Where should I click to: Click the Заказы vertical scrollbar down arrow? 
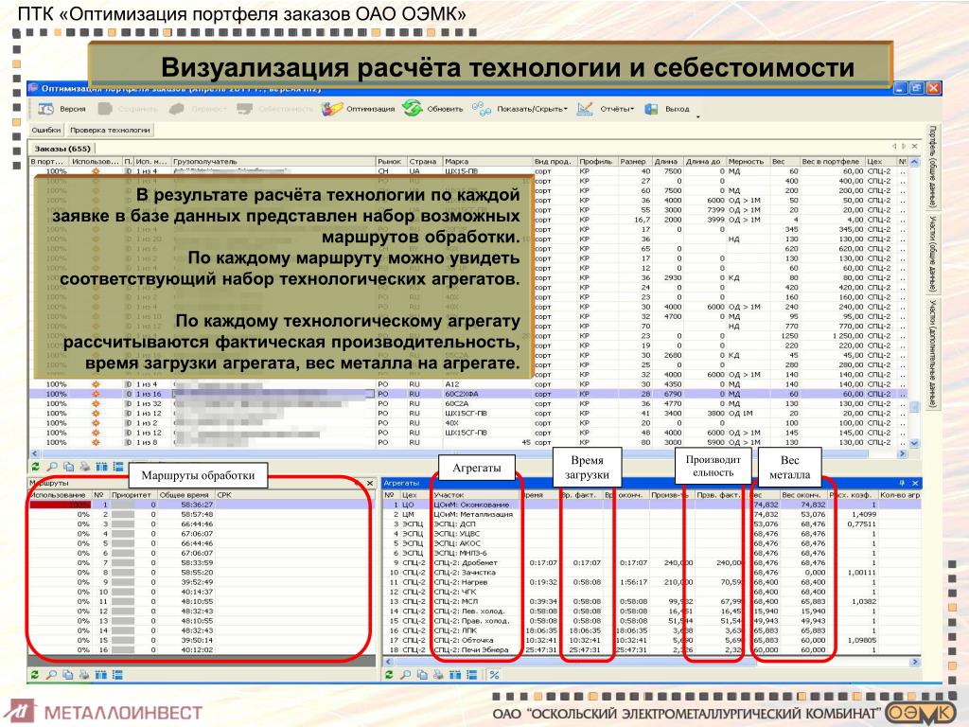(914, 443)
